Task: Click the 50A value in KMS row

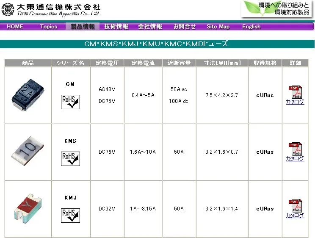Action: [179, 152]
